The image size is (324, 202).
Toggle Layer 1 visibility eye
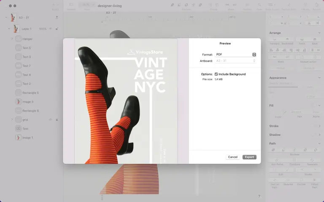(51, 29)
